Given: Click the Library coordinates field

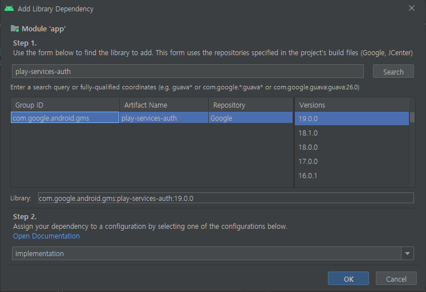Looking at the screenshot, I should click(226, 198).
